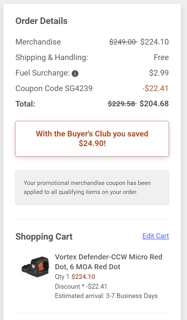
Task: Click the $2.99 fuel surcharge amount
Action: click(159, 73)
